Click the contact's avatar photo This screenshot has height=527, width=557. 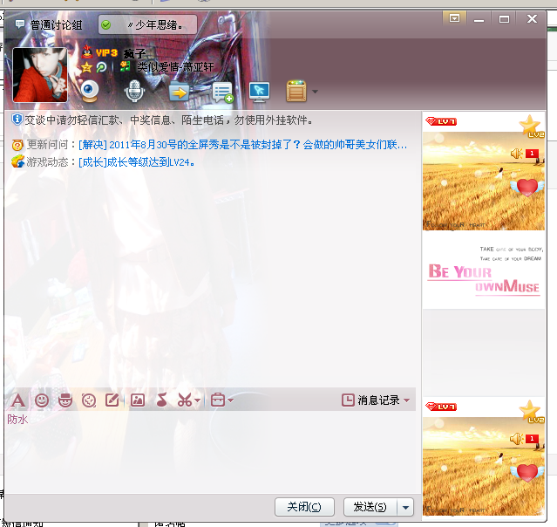pos(40,75)
